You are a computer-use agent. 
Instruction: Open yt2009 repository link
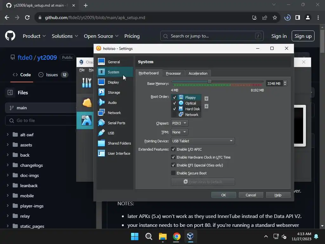(x=47, y=58)
